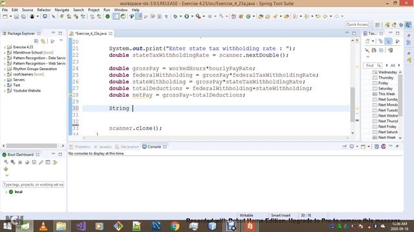Click the New file wizard icon
Screen dimensions: 414x232
pyautogui.click(x=5, y=17)
